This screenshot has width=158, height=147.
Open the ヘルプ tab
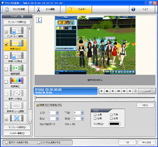[142, 9]
